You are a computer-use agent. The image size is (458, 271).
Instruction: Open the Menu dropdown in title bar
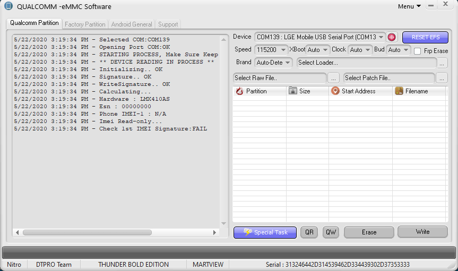click(409, 6)
